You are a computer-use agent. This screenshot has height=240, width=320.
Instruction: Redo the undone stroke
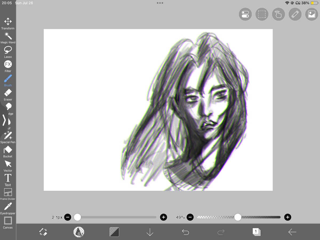[x=221, y=232]
